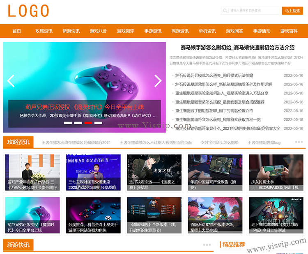This screenshot has width=308, height=254.
Task: Open 重生细胞最强套装怎么搭配 article
Action: pos(220,102)
